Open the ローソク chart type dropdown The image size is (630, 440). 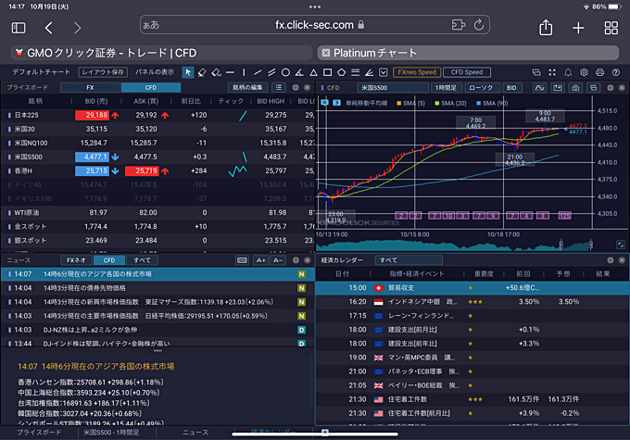(482, 88)
